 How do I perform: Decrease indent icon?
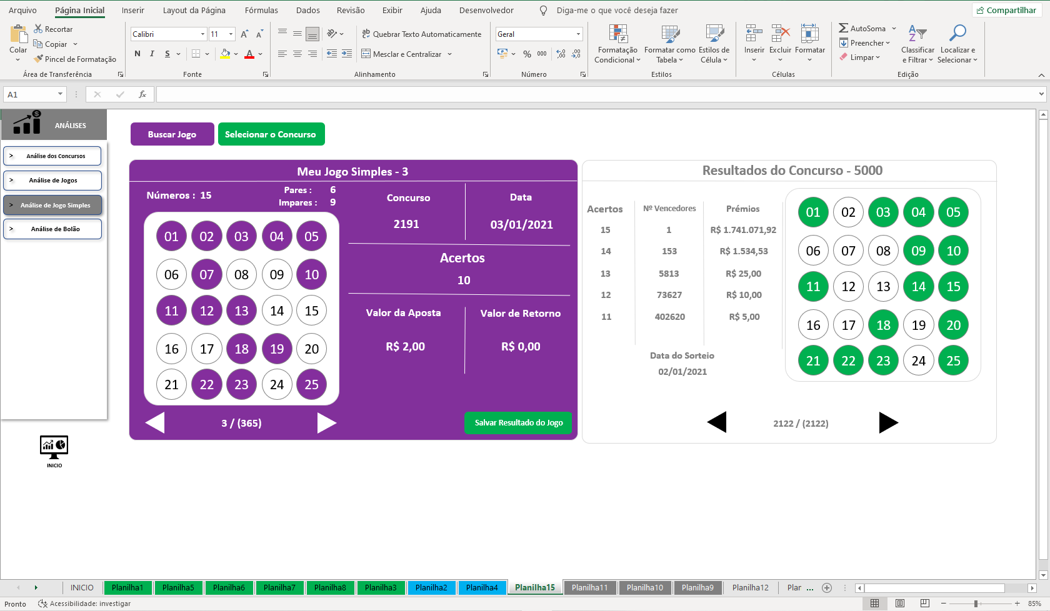(332, 54)
